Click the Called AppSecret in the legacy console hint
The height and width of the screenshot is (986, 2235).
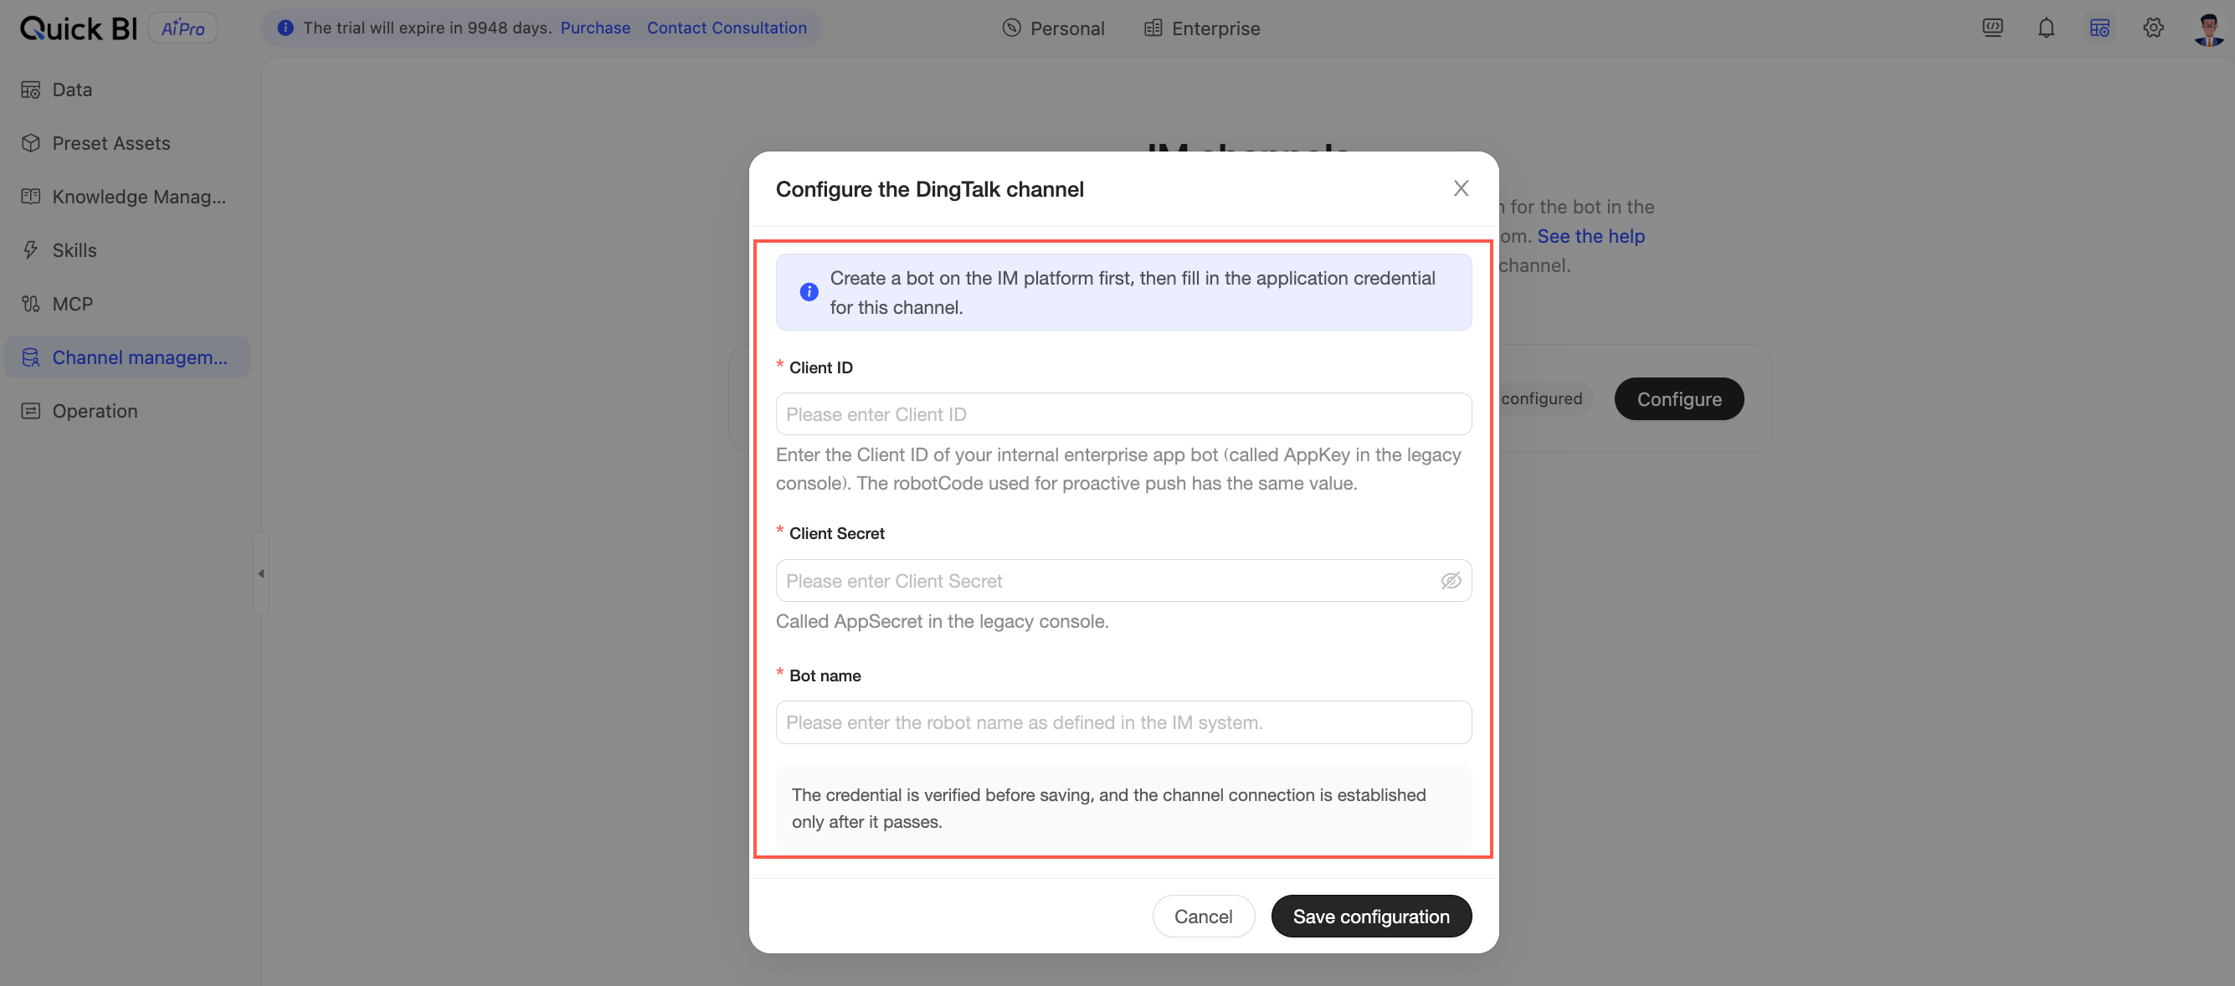tap(943, 622)
